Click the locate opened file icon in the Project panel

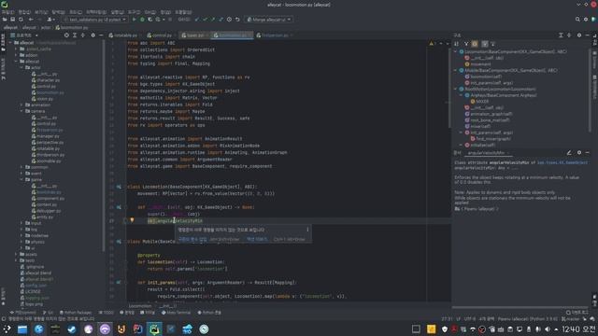(x=66, y=35)
